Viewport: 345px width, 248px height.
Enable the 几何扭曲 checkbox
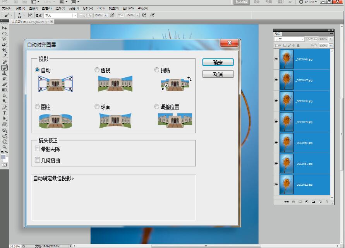coord(38,160)
